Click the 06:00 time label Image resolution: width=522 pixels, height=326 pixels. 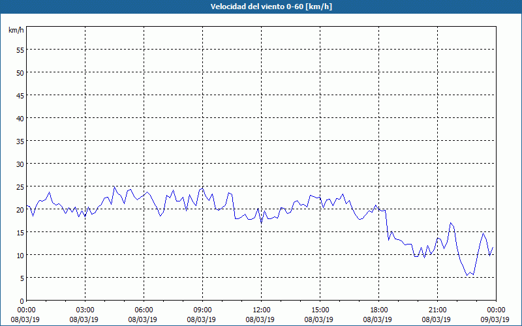coord(142,310)
